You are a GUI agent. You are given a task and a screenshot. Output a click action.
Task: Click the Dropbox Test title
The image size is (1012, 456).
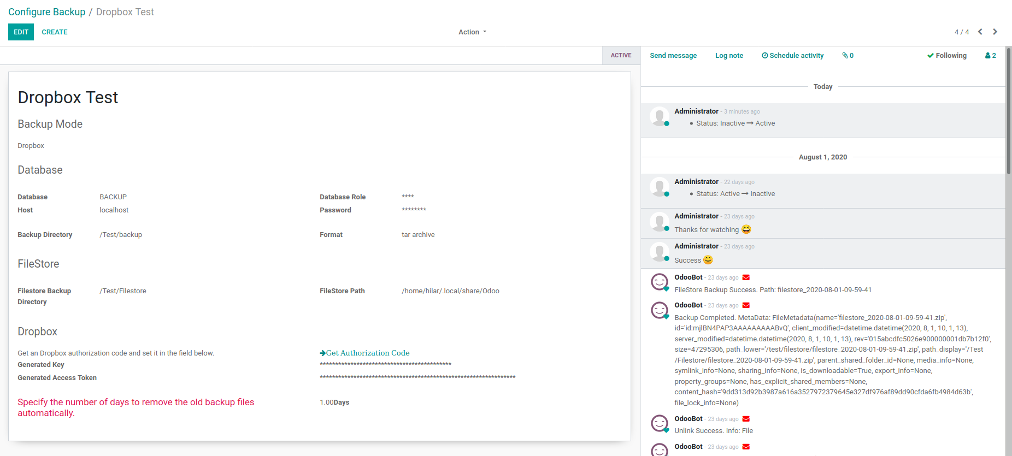coord(68,97)
